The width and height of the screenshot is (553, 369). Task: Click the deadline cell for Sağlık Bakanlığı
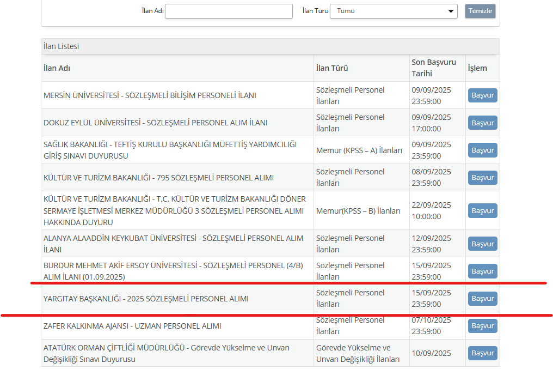pyautogui.click(x=437, y=150)
